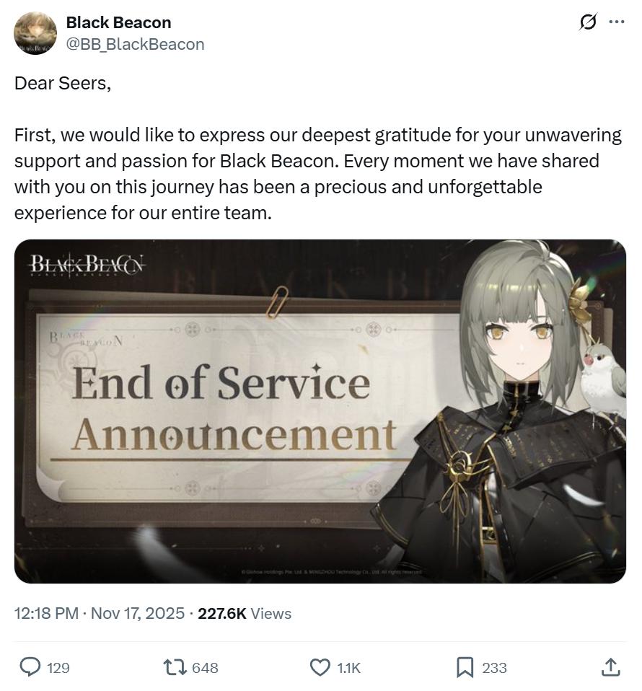Open the three-dot more options menu

point(617,22)
